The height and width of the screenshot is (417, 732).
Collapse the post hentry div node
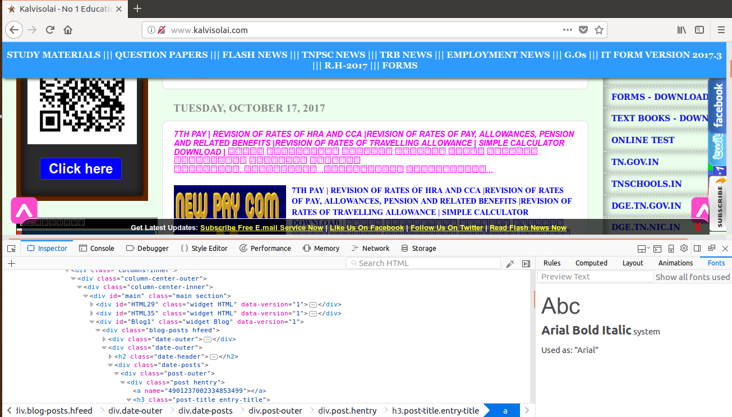122,382
